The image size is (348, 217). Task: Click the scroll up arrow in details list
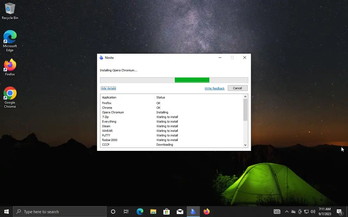click(245, 97)
